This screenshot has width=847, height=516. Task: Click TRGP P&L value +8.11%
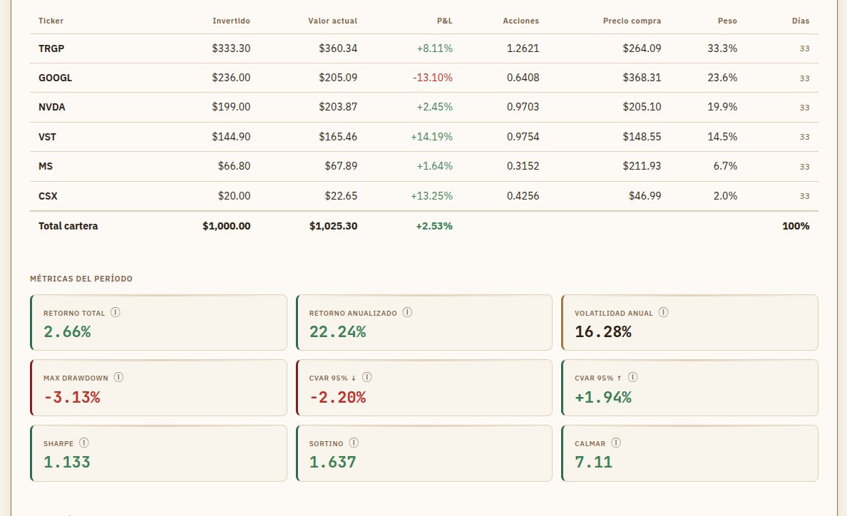pyautogui.click(x=434, y=48)
